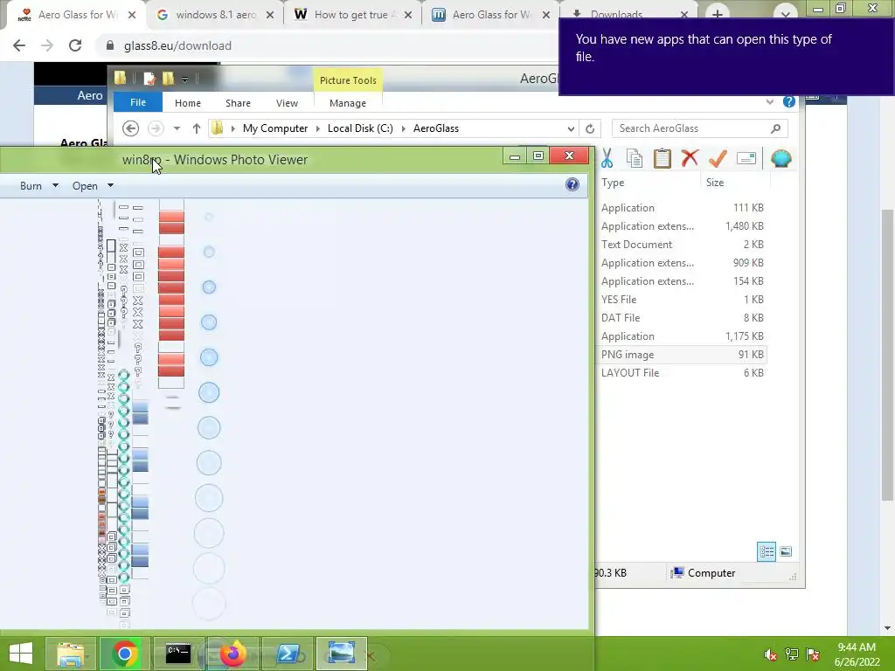Switch to Chrome in taskbar

pyautogui.click(x=124, y=654)
